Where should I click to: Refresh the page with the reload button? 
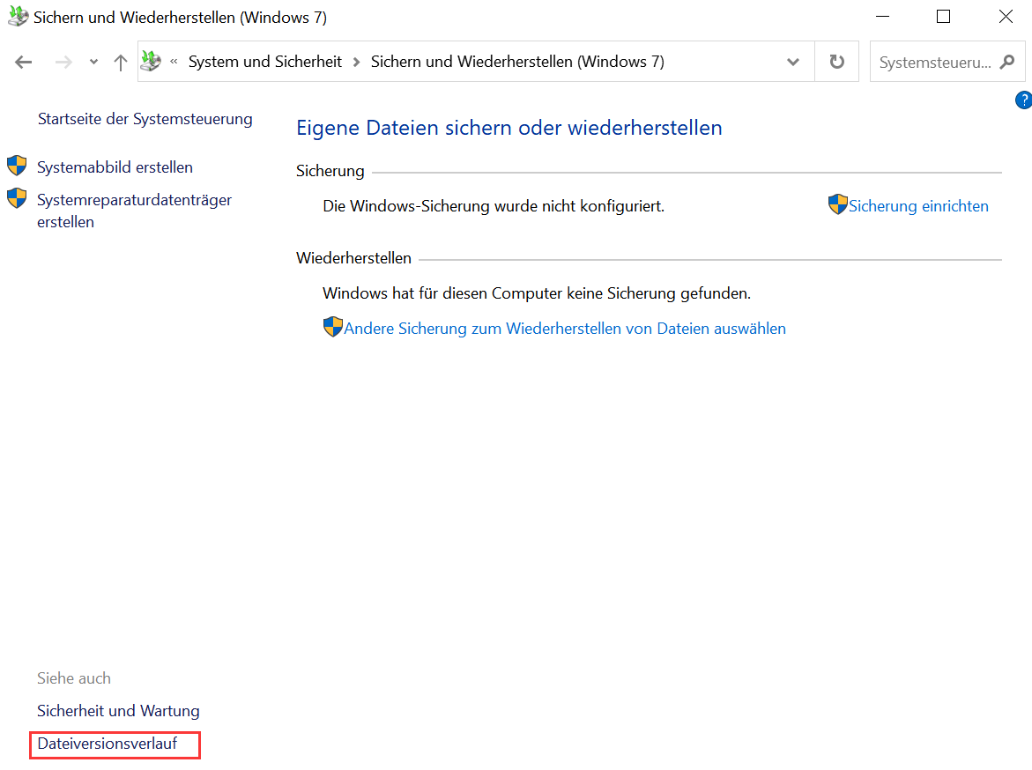click(x=836, y=61)
